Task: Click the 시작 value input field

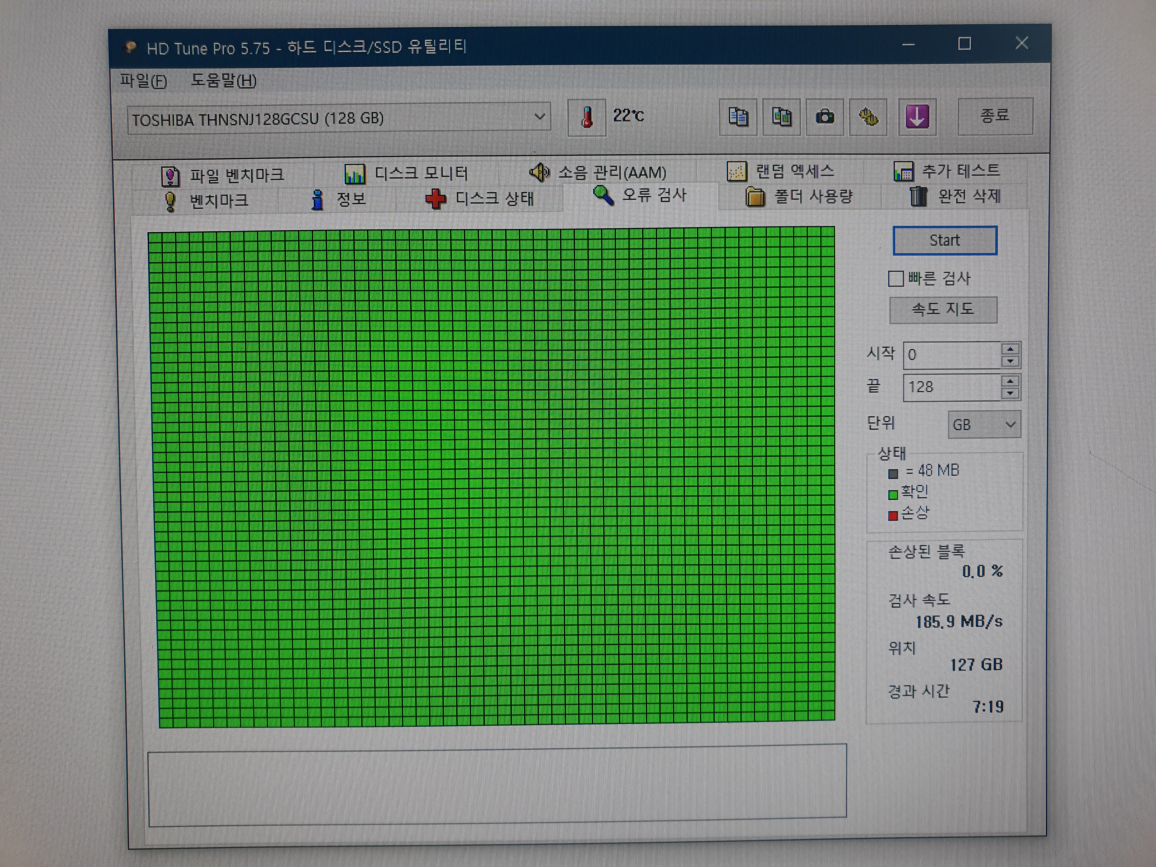Action: point(952,355)
